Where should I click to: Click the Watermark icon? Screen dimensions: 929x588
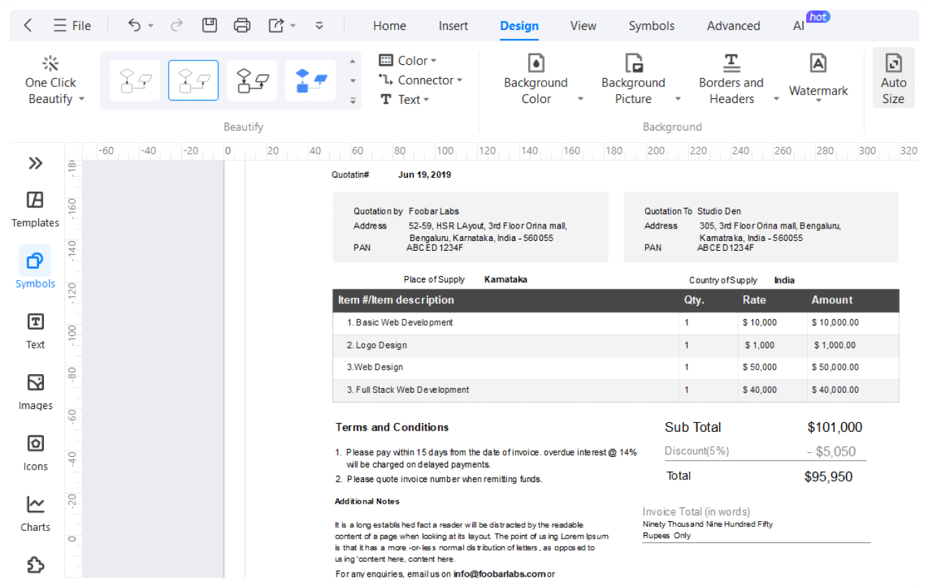(818, 63)
